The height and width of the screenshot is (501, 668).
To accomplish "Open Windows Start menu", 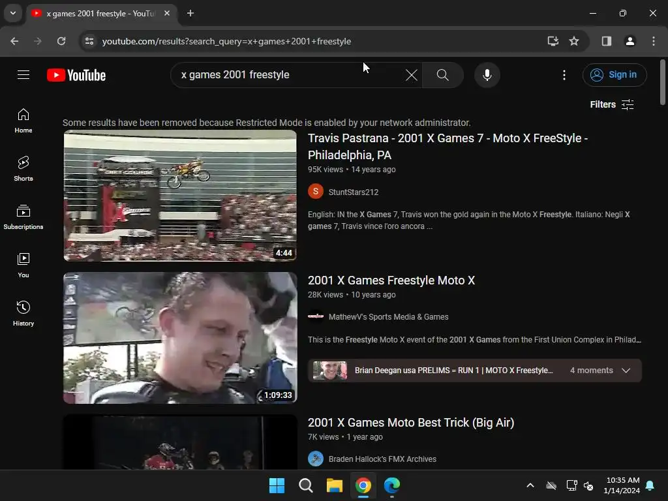I will coord(277,485).
